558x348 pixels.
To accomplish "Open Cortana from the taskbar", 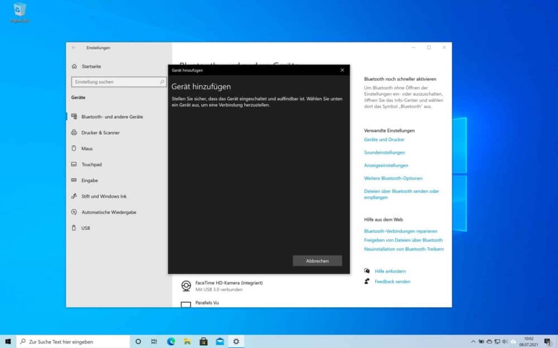I will [138, 341].
